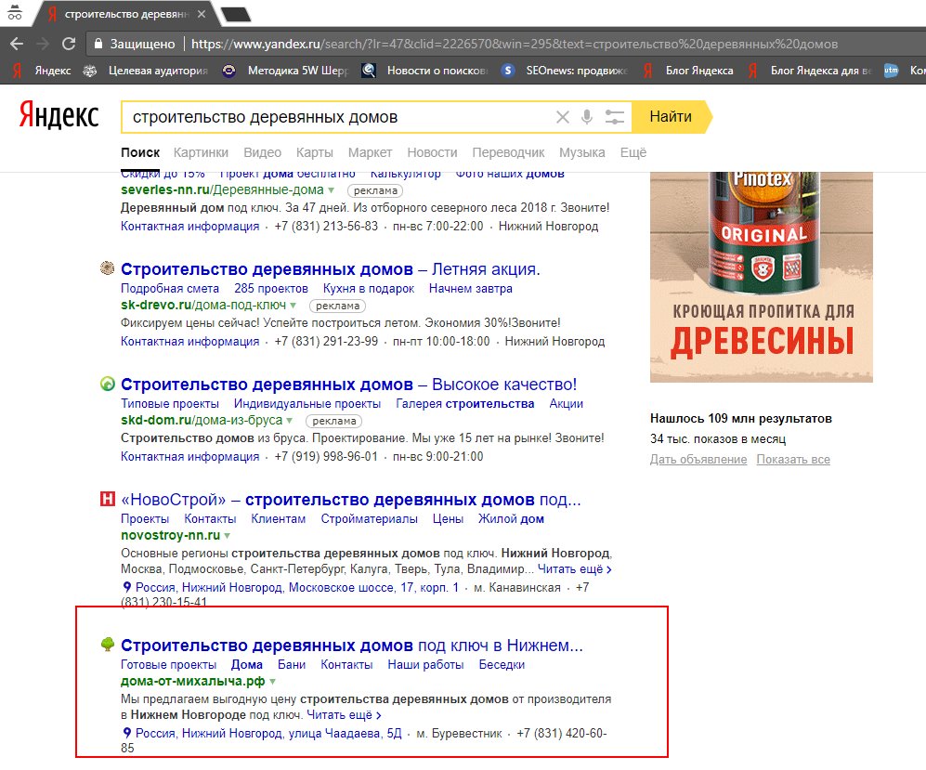Click the back navigation arrow
The width and height of the screenshot is (926, 770).
click(19, 43)
